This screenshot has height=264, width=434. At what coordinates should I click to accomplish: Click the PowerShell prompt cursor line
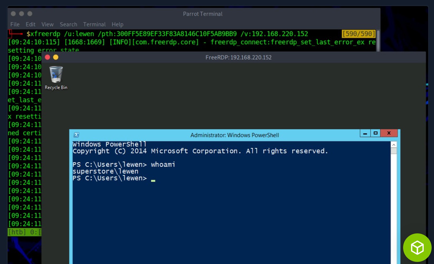click(x=114, y=178)
